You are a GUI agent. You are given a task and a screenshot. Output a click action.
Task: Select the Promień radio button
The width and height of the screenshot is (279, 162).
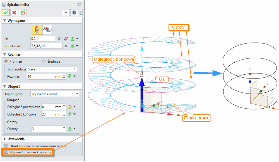(x=6, y=61)
